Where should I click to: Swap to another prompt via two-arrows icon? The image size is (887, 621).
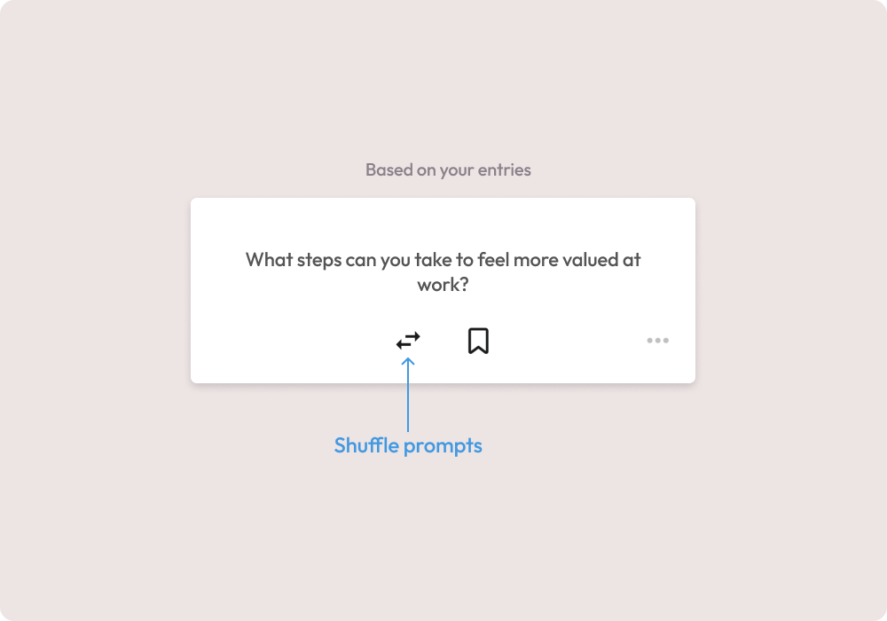408,341
